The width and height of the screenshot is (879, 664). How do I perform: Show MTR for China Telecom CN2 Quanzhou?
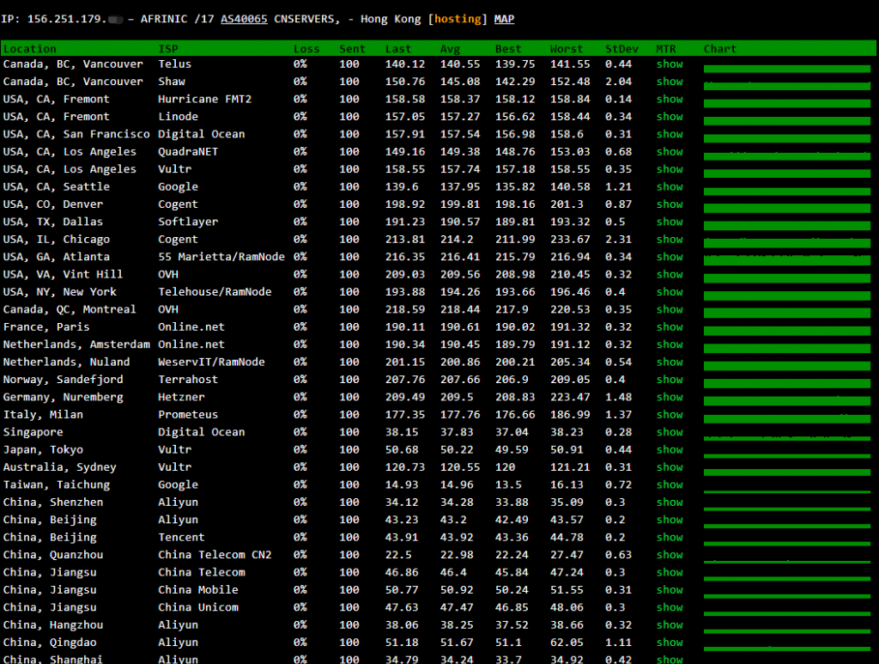(670, 555)
